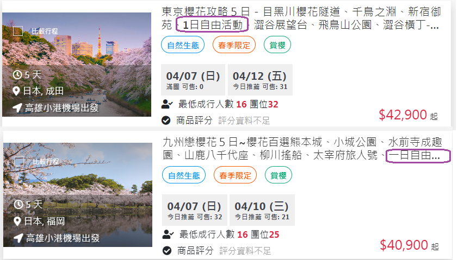Click the 賞櫻 tag on Tokyo tour
458x260 pixels.
click(x=277, y=45)
